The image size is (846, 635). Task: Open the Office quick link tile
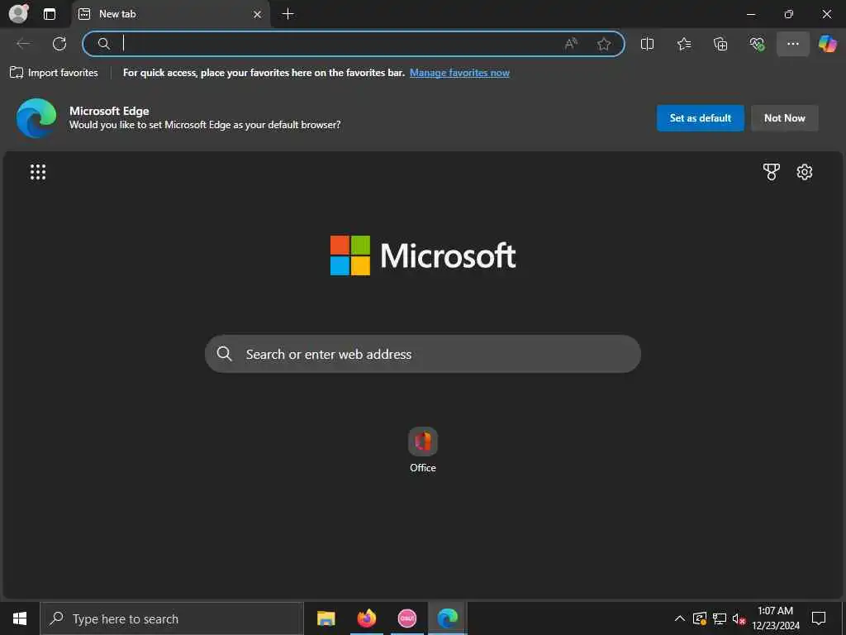click(x=422, y=451)
